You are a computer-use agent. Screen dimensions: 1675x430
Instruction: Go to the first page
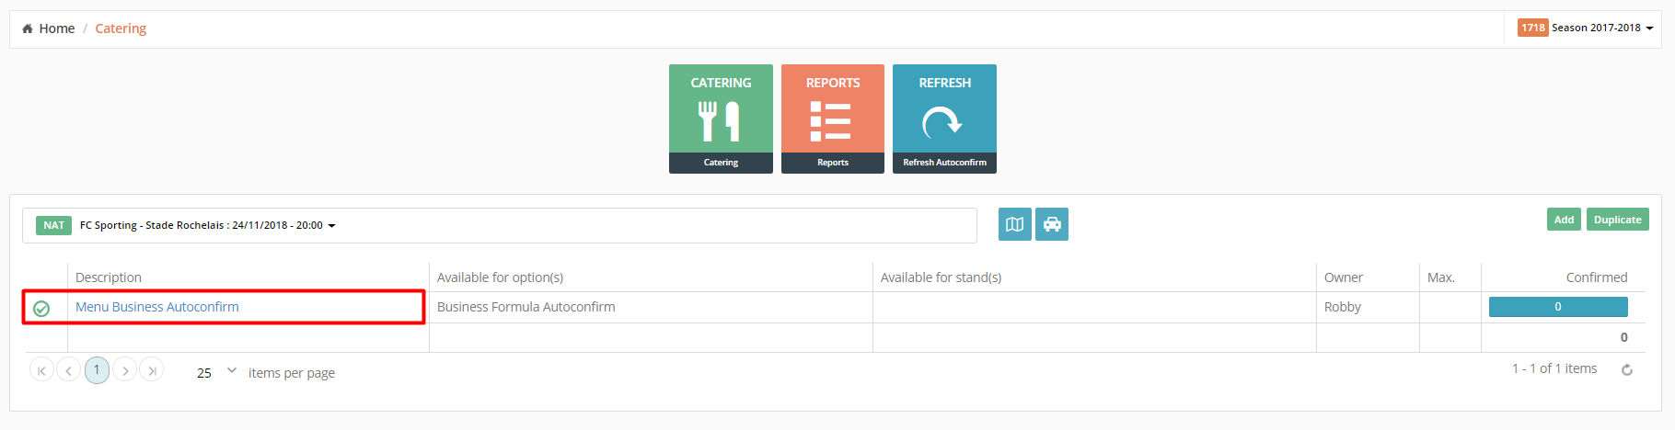coord(41,370)
